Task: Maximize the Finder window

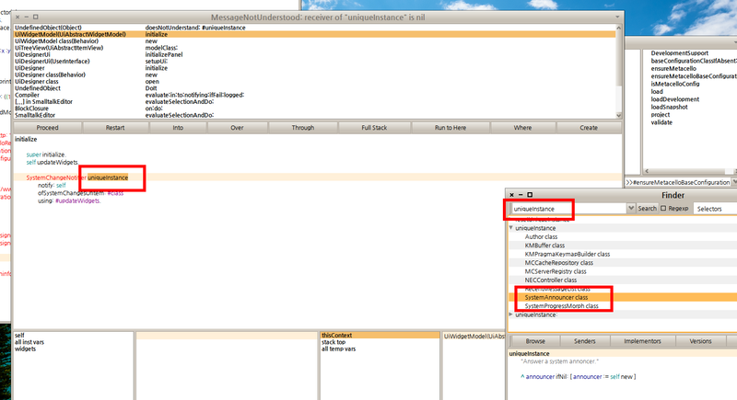Action: 531,195
